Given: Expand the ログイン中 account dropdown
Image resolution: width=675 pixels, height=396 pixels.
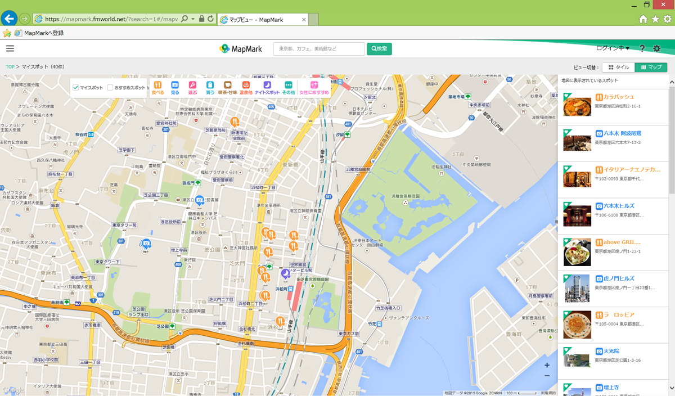Looking at the screenshot, I should coord(613,48).
